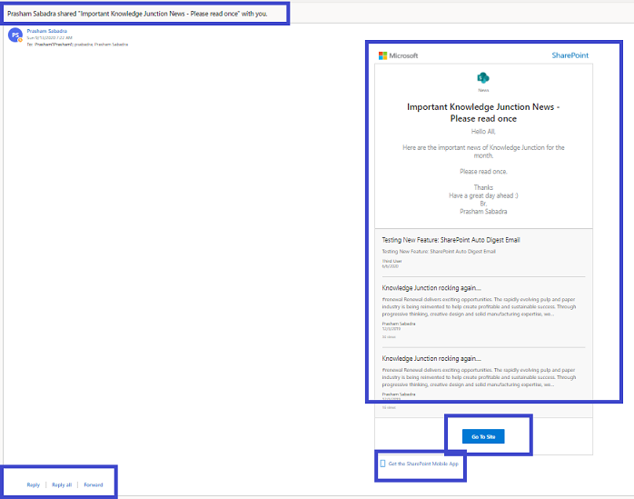Select 'Please read once.' body text
Viewport: 634px width, 499px height.
click(x=483, y=172)
